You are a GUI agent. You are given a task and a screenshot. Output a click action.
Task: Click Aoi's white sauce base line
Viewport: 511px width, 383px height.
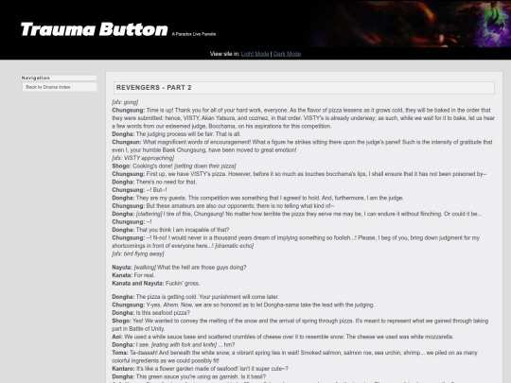[x=283, y=337]
